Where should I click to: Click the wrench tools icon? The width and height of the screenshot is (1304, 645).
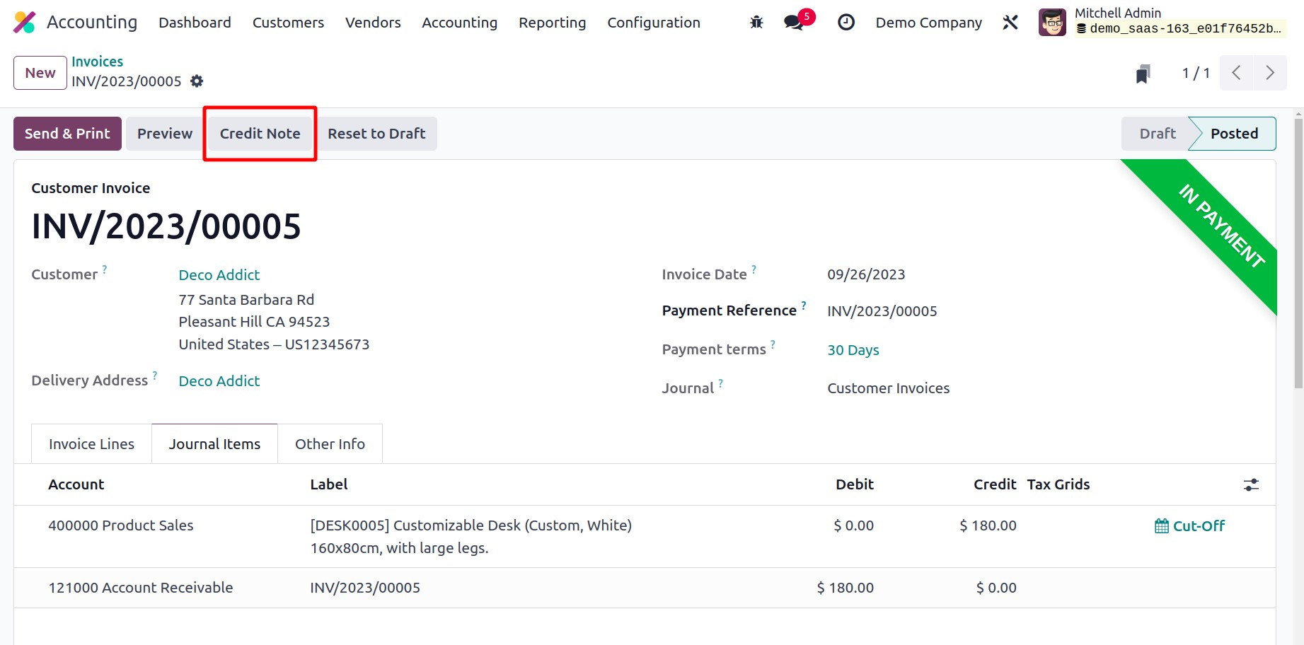click(1010, 23)
